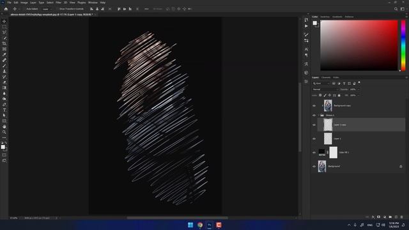Select the Rectangular Marquee tool

tap(4, 27)
